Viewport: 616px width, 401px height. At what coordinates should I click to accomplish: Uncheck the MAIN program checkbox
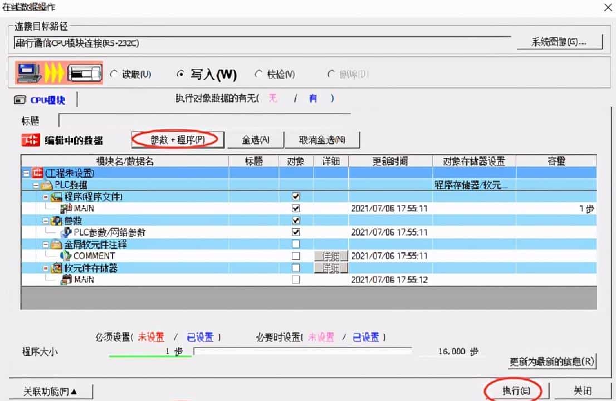tap(295, 208)
